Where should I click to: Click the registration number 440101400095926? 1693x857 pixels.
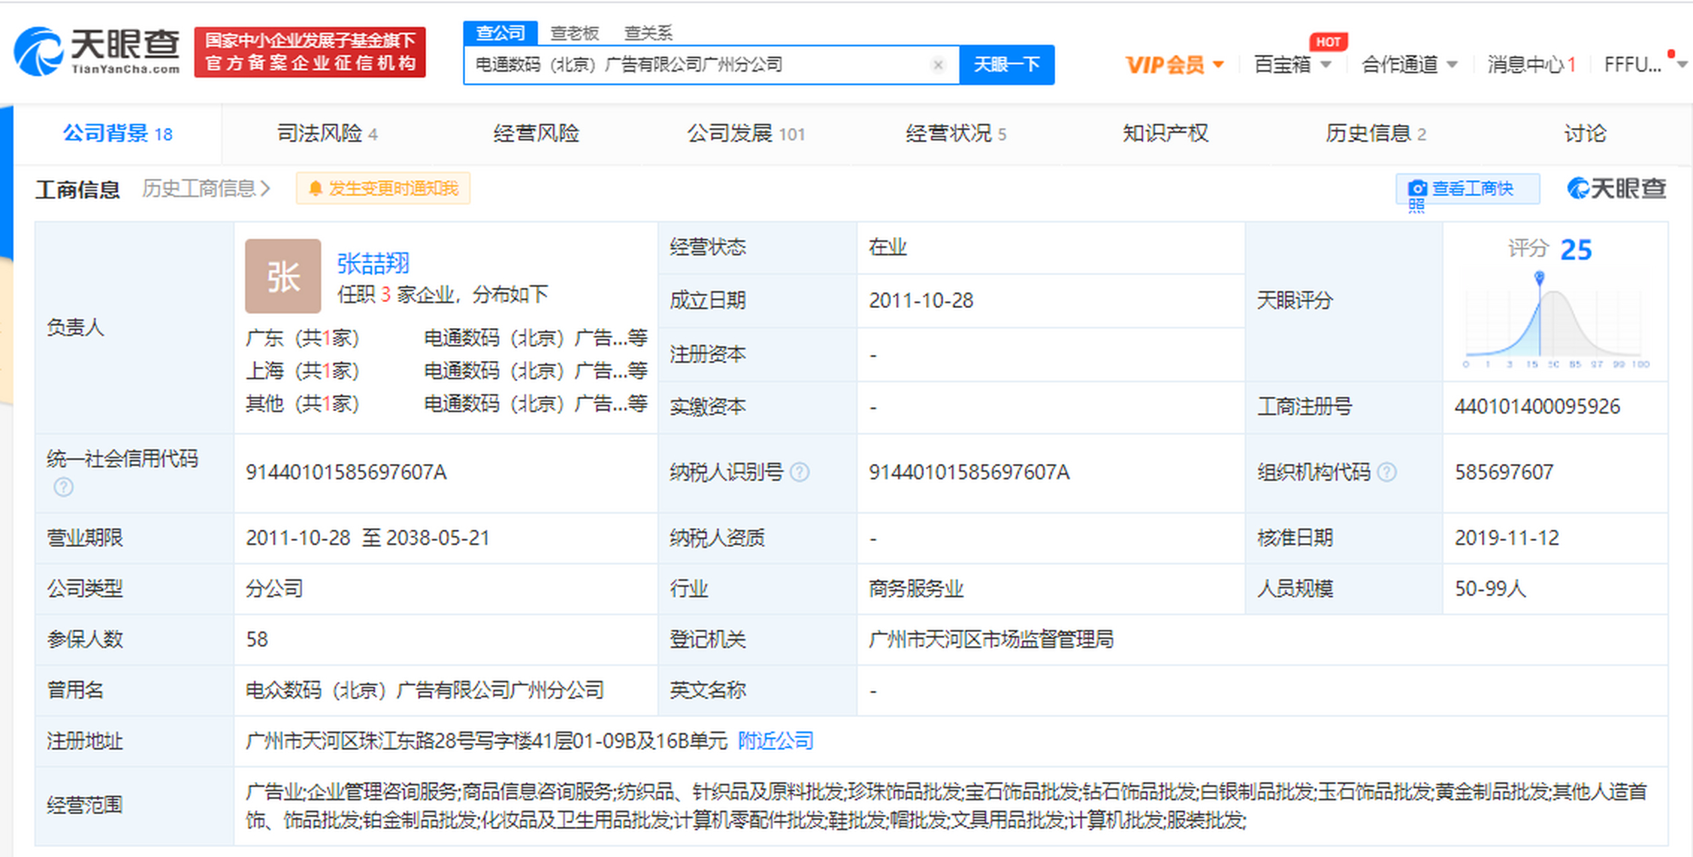1538,406
